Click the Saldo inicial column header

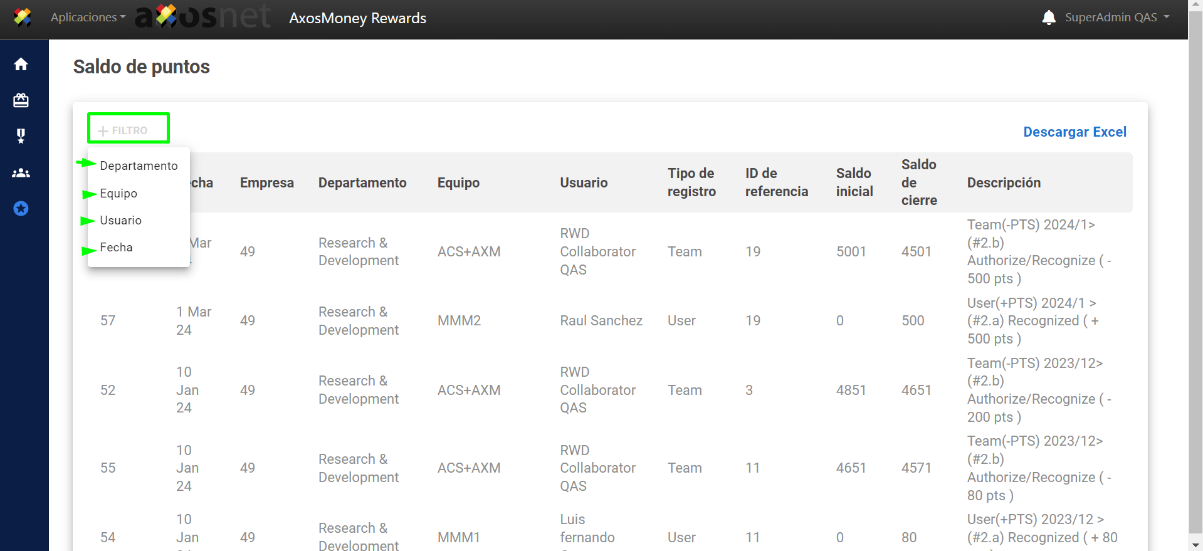point(854,182)
